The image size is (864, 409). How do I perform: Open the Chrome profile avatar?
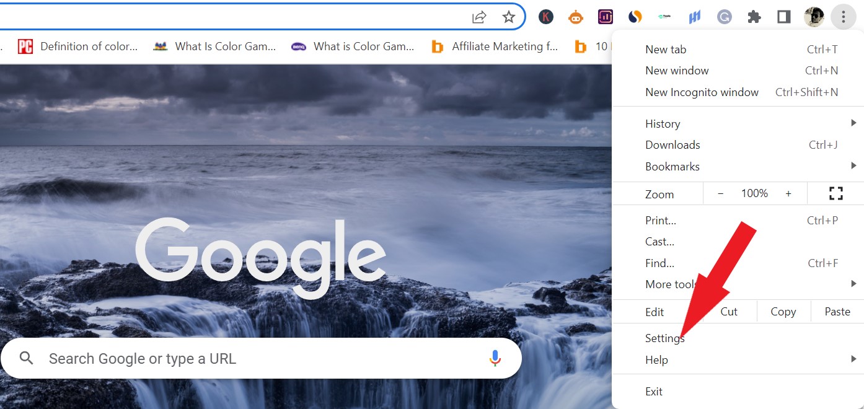814,17
